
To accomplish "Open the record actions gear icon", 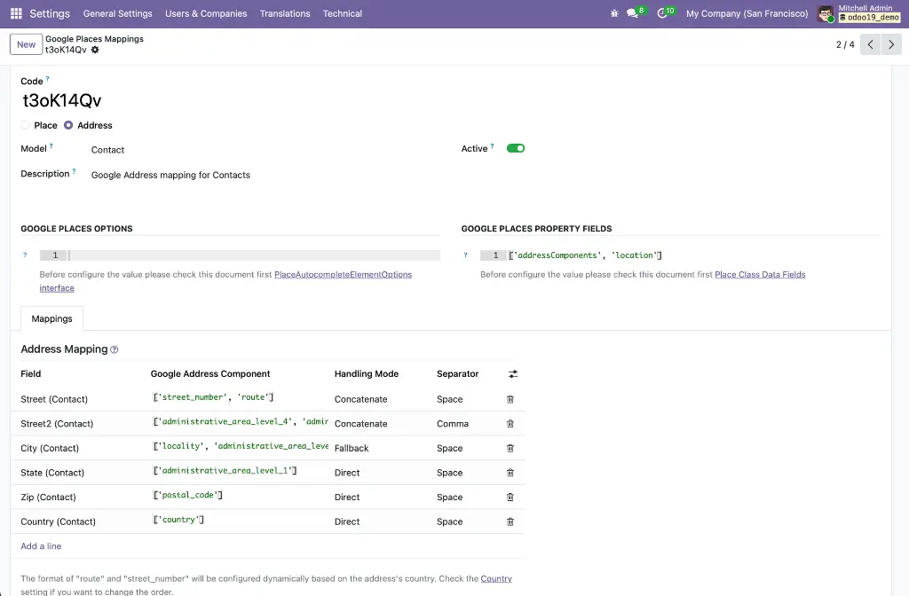I will 95,50.
